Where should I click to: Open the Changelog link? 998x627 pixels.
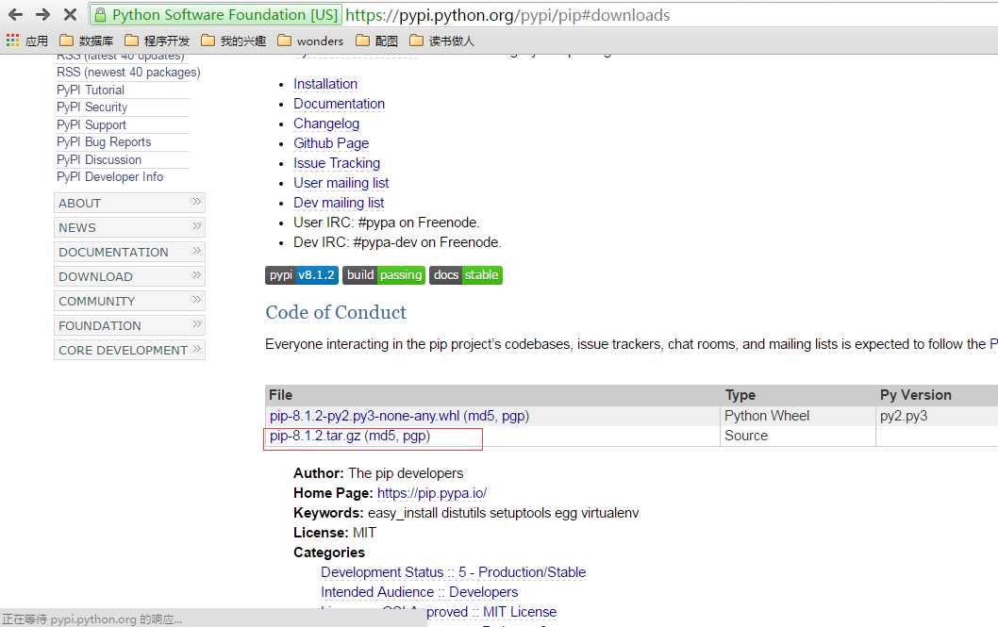(x=326, y=124)
